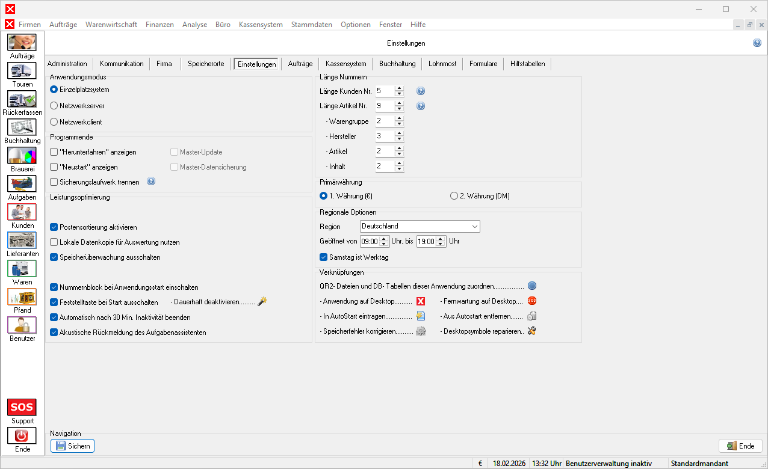768x469 pixels.
Task: Open the Touren module in sidebar
Action: [x=22, y=71]
